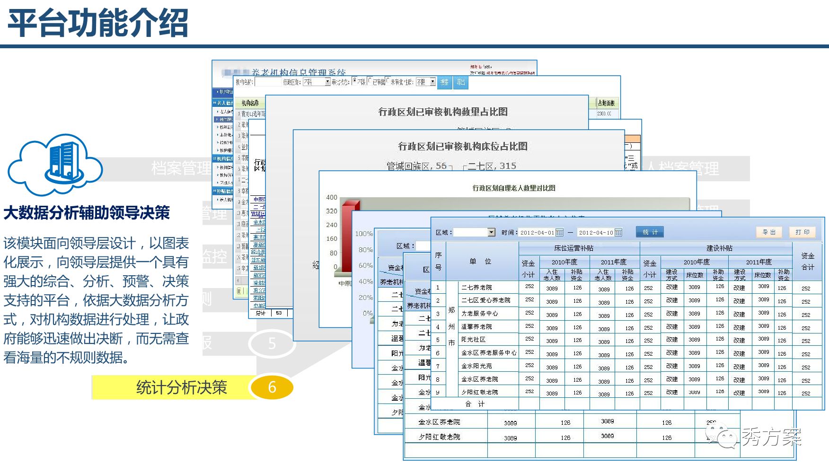Image resolution: width=829 pixels, height=473 pixels.
Task: Click the 机构名称 column header in list window
Action: pos(250,103)
